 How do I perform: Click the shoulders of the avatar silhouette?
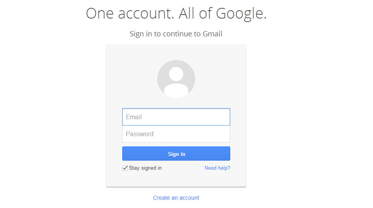(176, 90)
